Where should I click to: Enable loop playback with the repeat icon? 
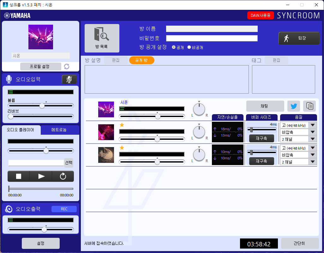point(63,176)
